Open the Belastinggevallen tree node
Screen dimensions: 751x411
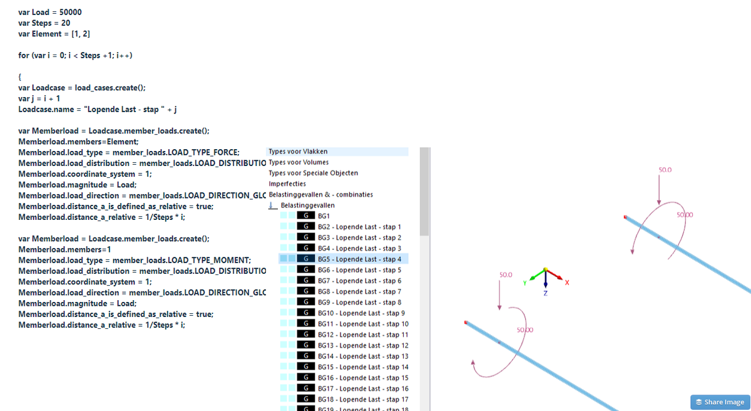(x=307, y=205)
